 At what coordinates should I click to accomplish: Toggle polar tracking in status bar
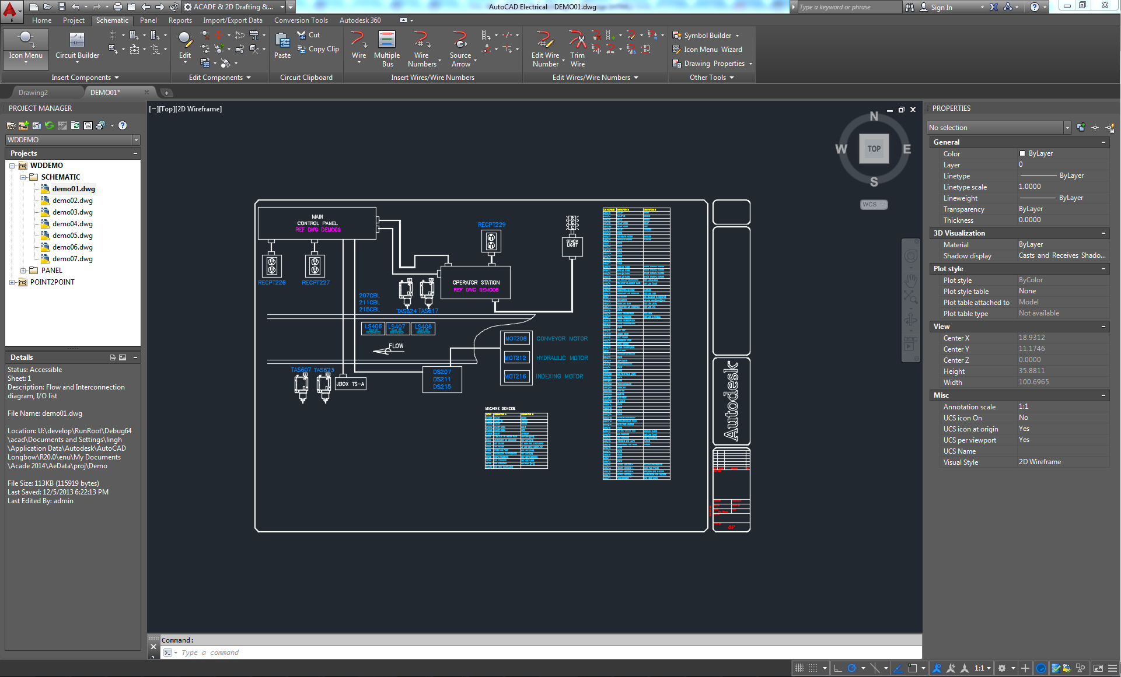tap(852, 668)
